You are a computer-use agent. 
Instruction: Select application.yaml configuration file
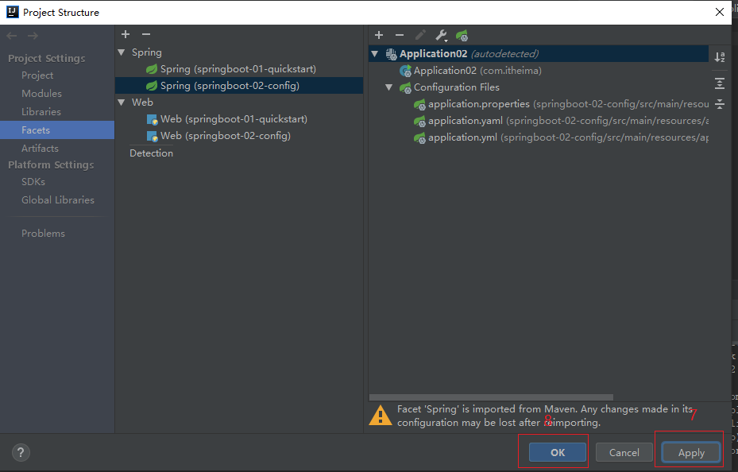pos(465,121)
